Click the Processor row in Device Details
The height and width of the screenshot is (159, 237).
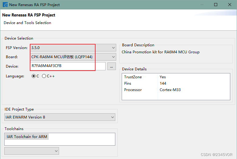(x=133, y=90)
